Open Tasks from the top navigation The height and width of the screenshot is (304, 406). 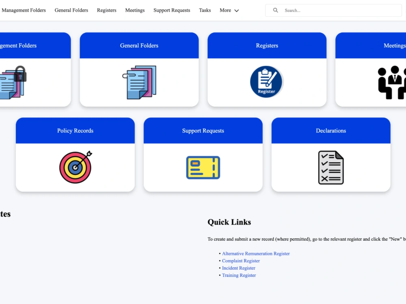(x=205, y=11)
